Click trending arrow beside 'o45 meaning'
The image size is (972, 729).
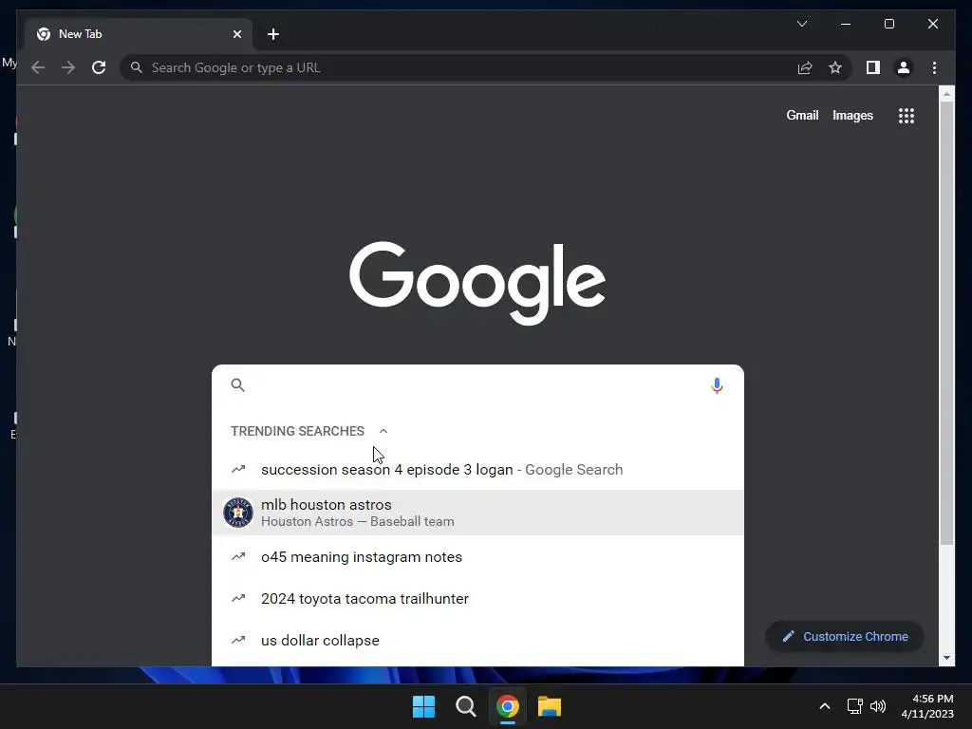238,556
